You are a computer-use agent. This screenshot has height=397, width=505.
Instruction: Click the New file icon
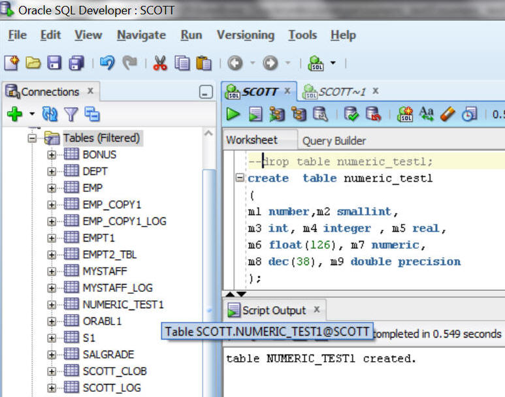coord(12,63)
